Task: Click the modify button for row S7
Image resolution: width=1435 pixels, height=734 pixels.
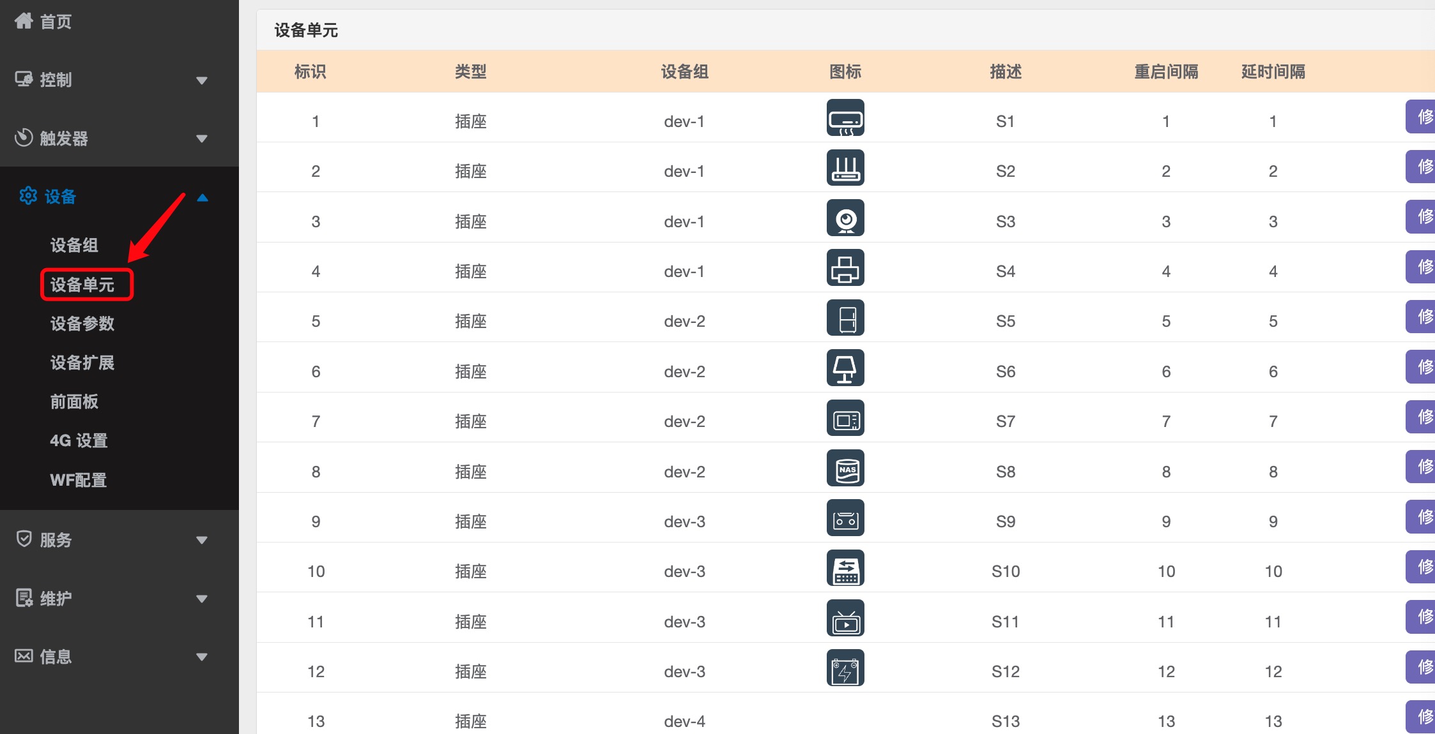Action: [x=1420, y=417]
